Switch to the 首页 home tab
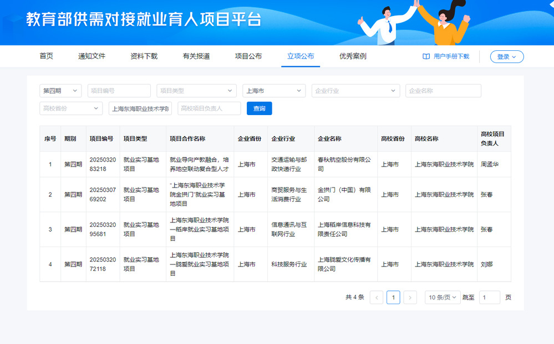Screen dimensions: 554x344 coord(47,56)
